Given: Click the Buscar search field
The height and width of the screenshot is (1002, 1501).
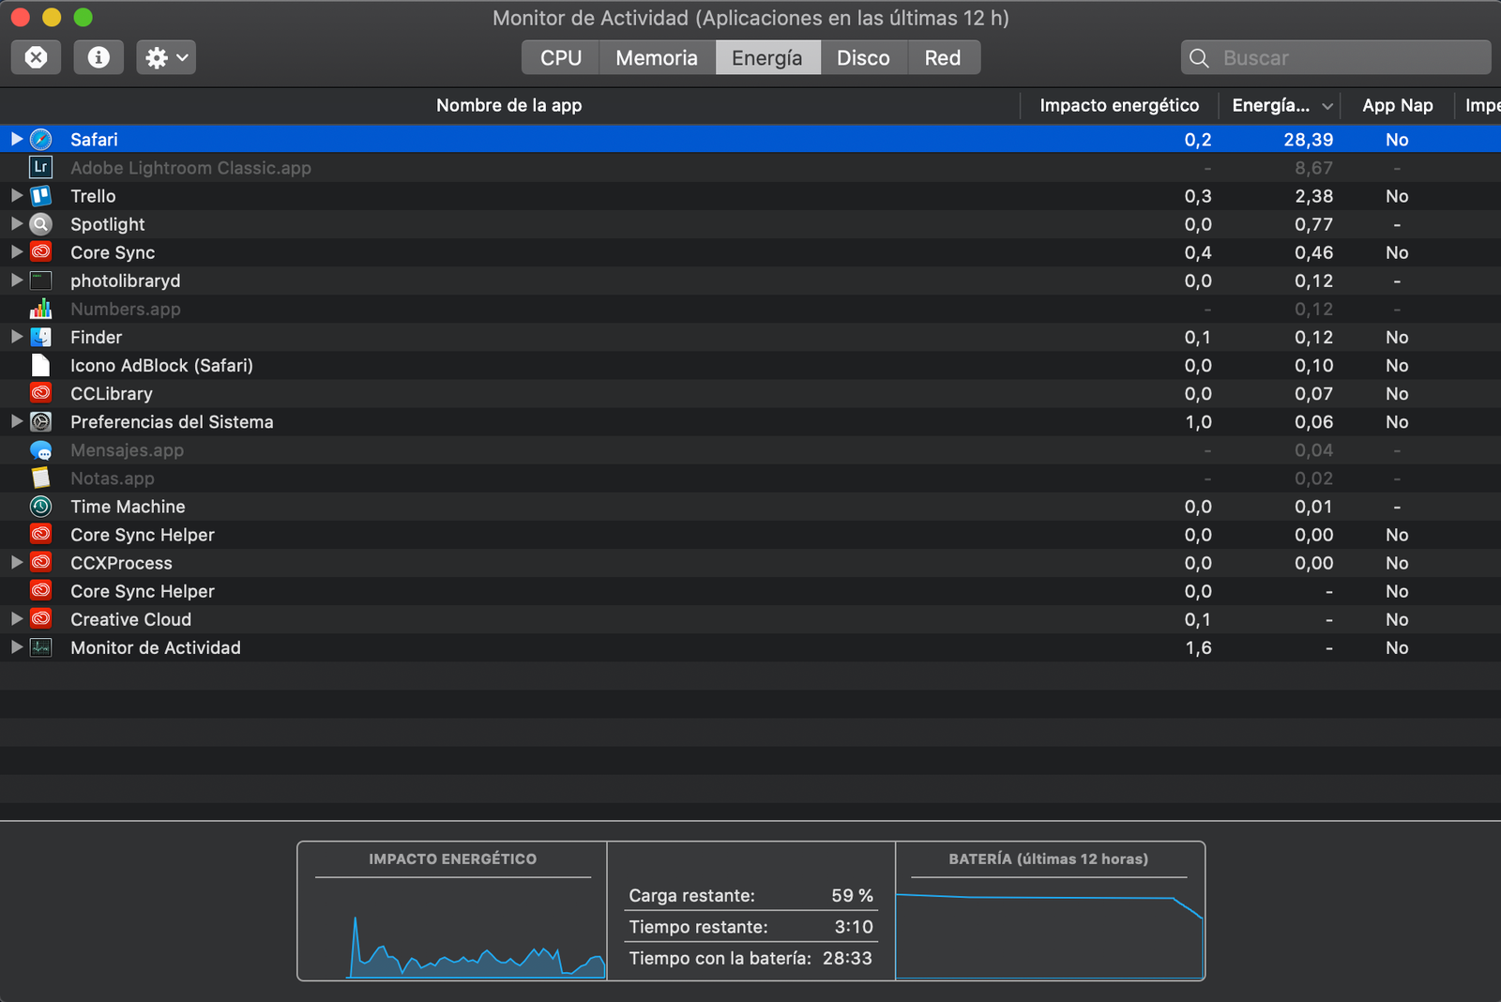Looking at the screenshot, I should point(1336,57).
